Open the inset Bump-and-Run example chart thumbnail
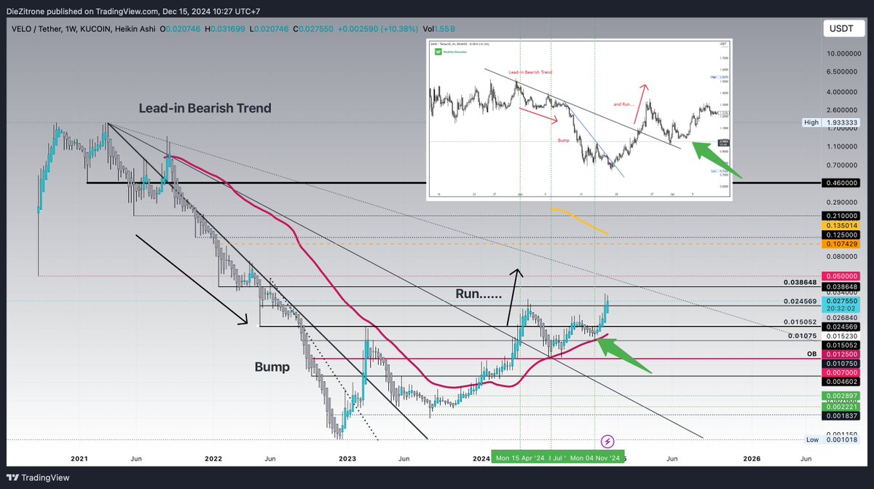Screen dimensions: 874x489 click(x=580, y=120)
